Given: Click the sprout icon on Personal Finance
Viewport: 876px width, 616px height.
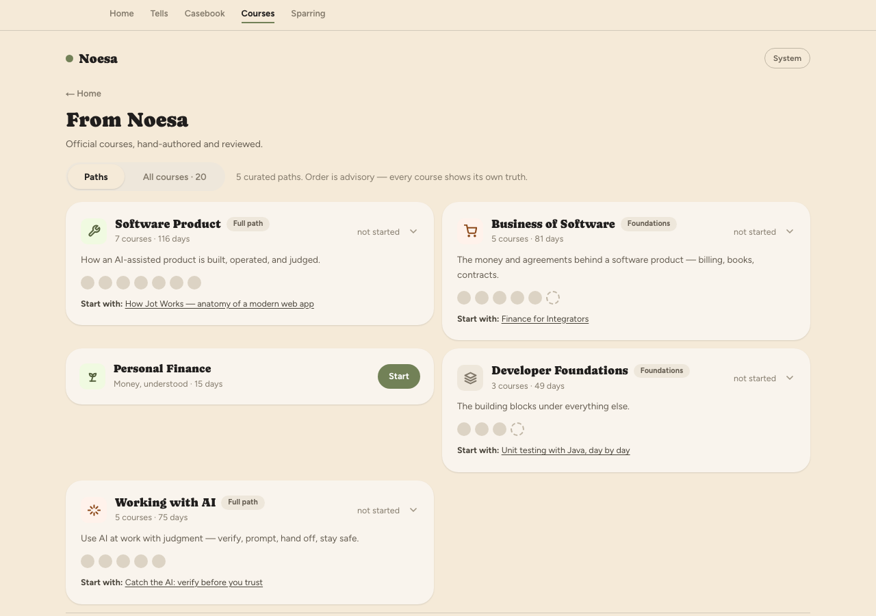Looking at the screenshot, I should click(92, 377).
